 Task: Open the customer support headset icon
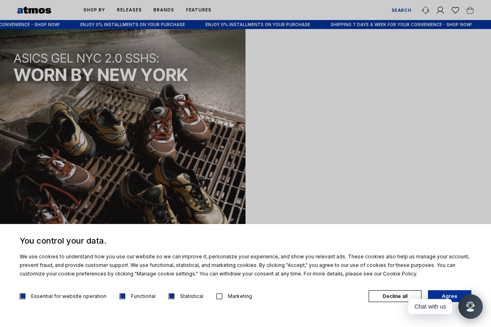(425, 10)
